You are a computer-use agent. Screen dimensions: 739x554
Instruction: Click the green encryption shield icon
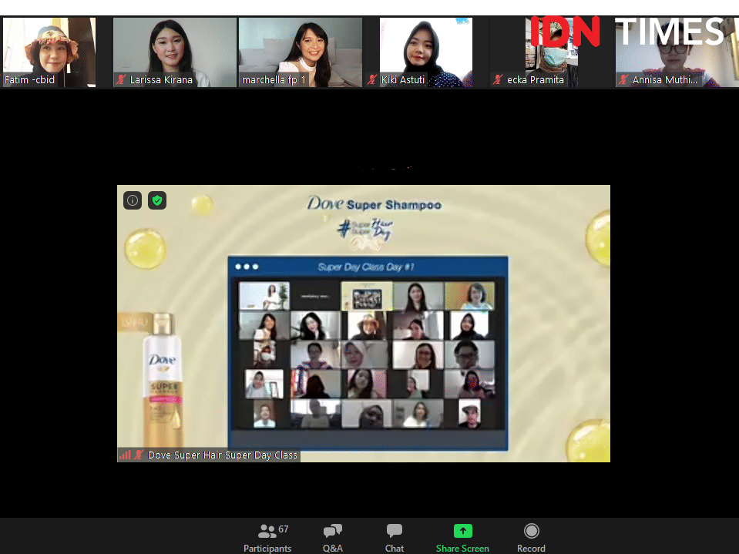click(157, 200)
